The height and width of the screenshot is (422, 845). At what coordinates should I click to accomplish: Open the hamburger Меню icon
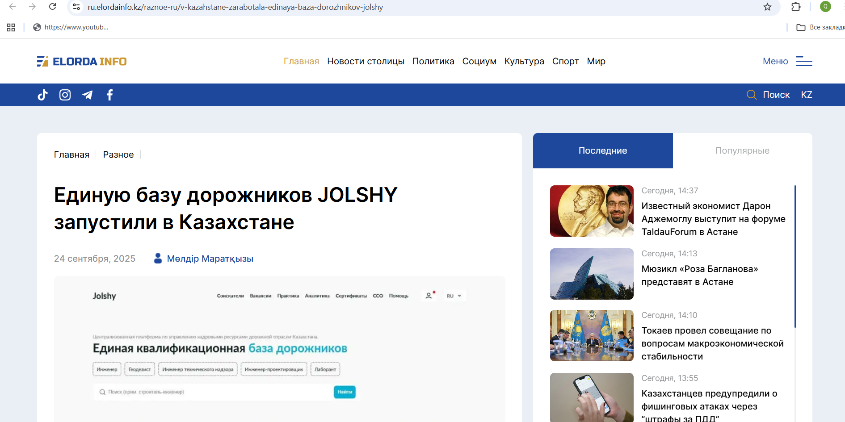coord(804,61)
